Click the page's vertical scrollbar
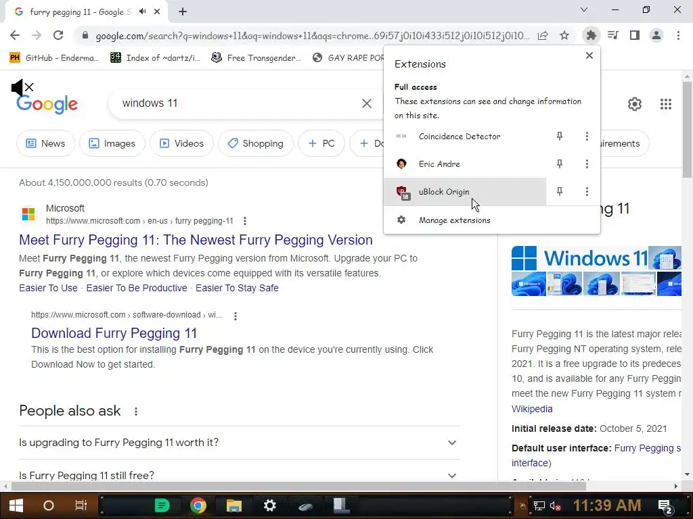Image resolution: width=693 pixels, height=519 pixels. [x=687, y=131]
